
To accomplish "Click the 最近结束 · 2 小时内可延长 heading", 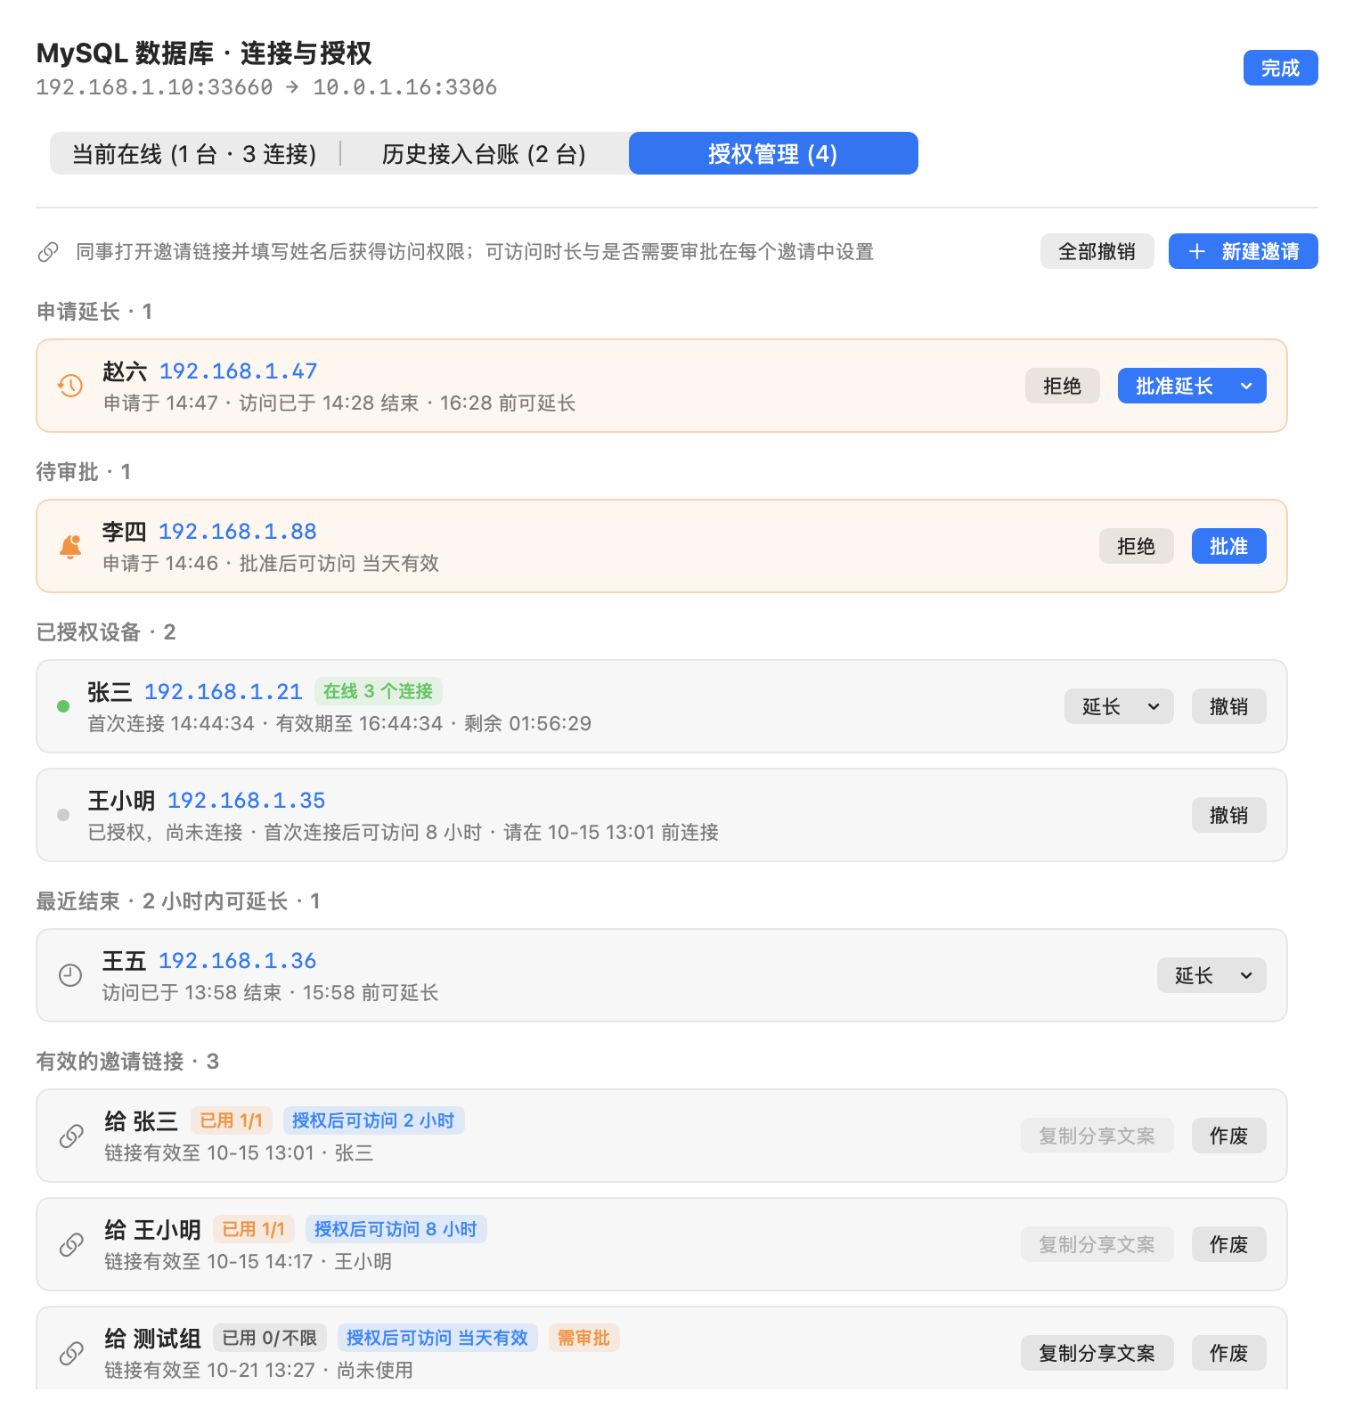I will point(178,901).
